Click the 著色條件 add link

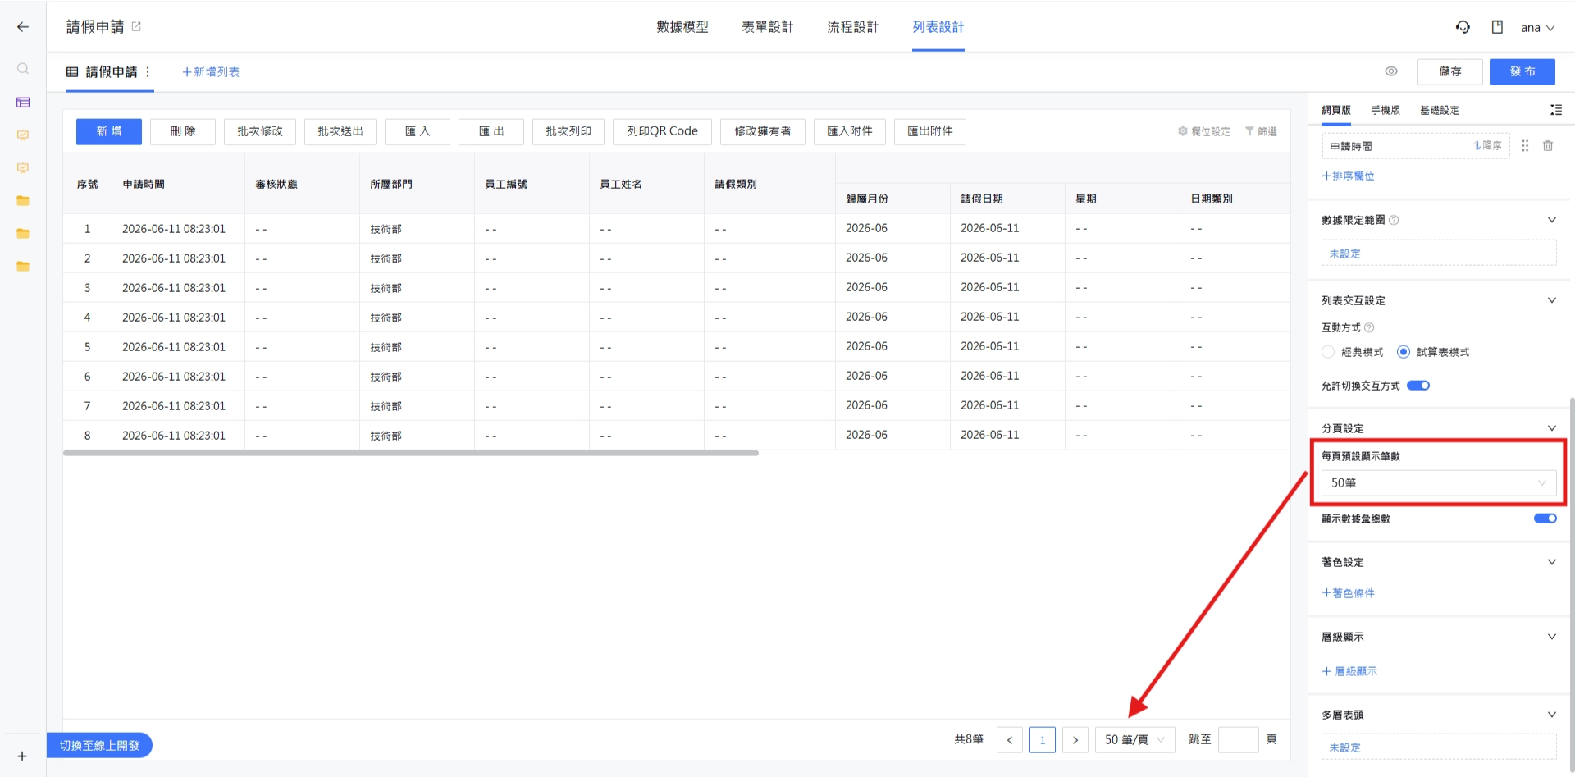(1349, 593)
